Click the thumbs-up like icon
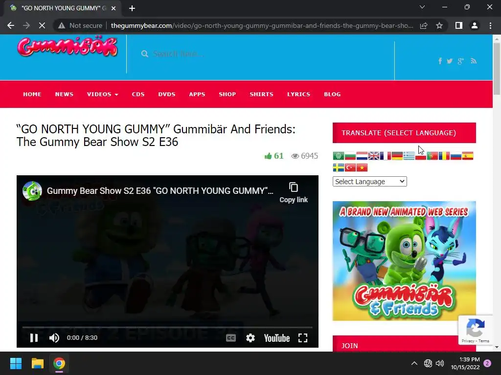The image size is (501, 375). coord(268,156)
